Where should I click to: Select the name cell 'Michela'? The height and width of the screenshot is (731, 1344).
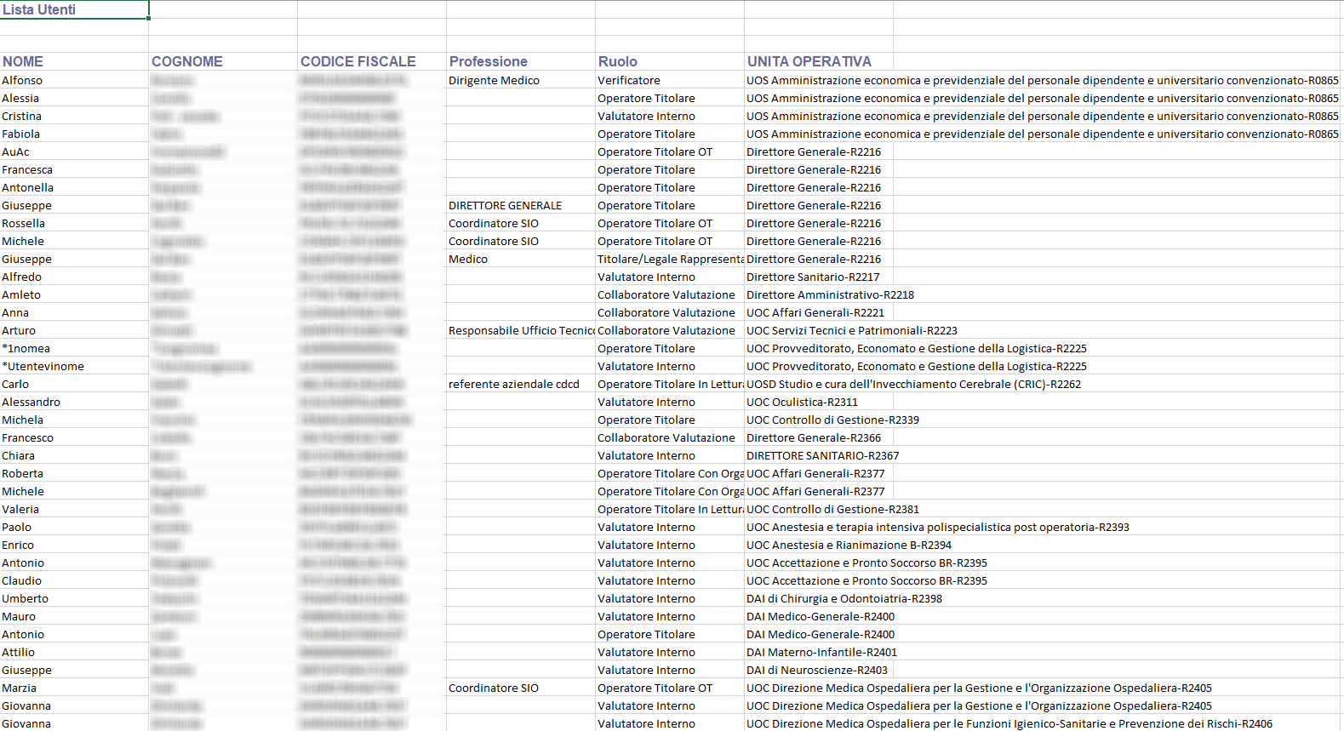(x=74, y=420)
